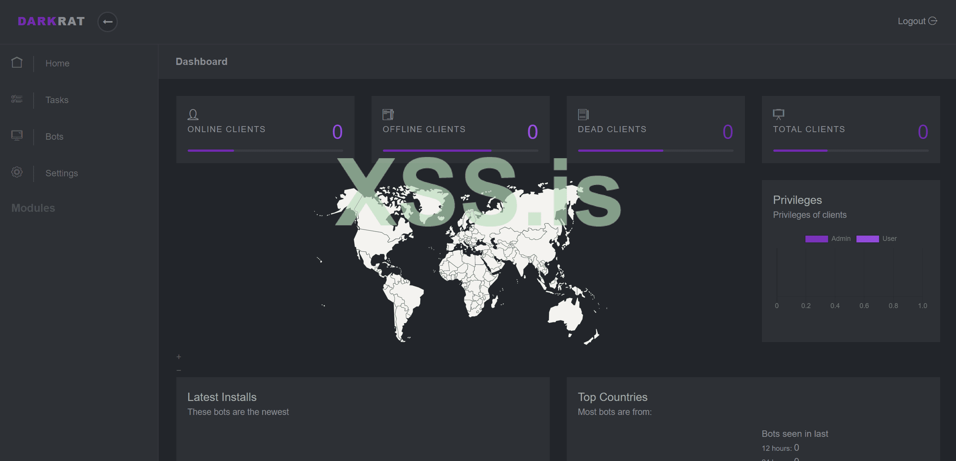The height and width of the screenshot is (461, 956).
Task: Click the Dead Clients card icon
Action: (583, 114)
